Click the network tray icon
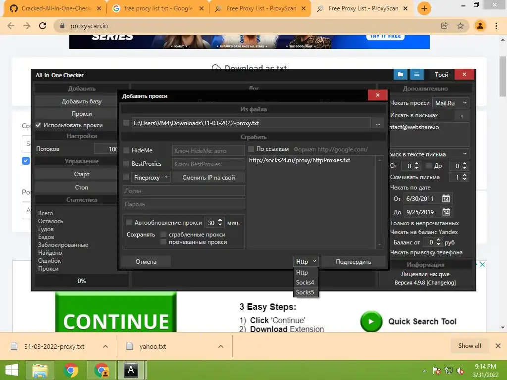This screenshot has width=507, height=380. (x=449, y=371)
